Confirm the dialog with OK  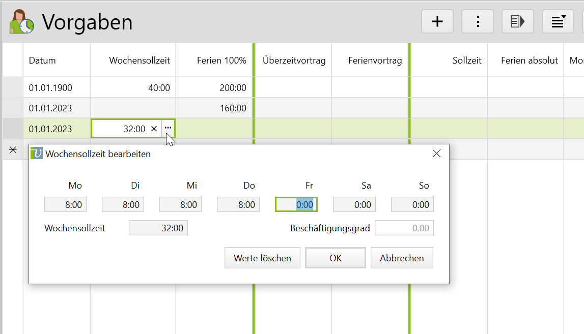[335, 258]
